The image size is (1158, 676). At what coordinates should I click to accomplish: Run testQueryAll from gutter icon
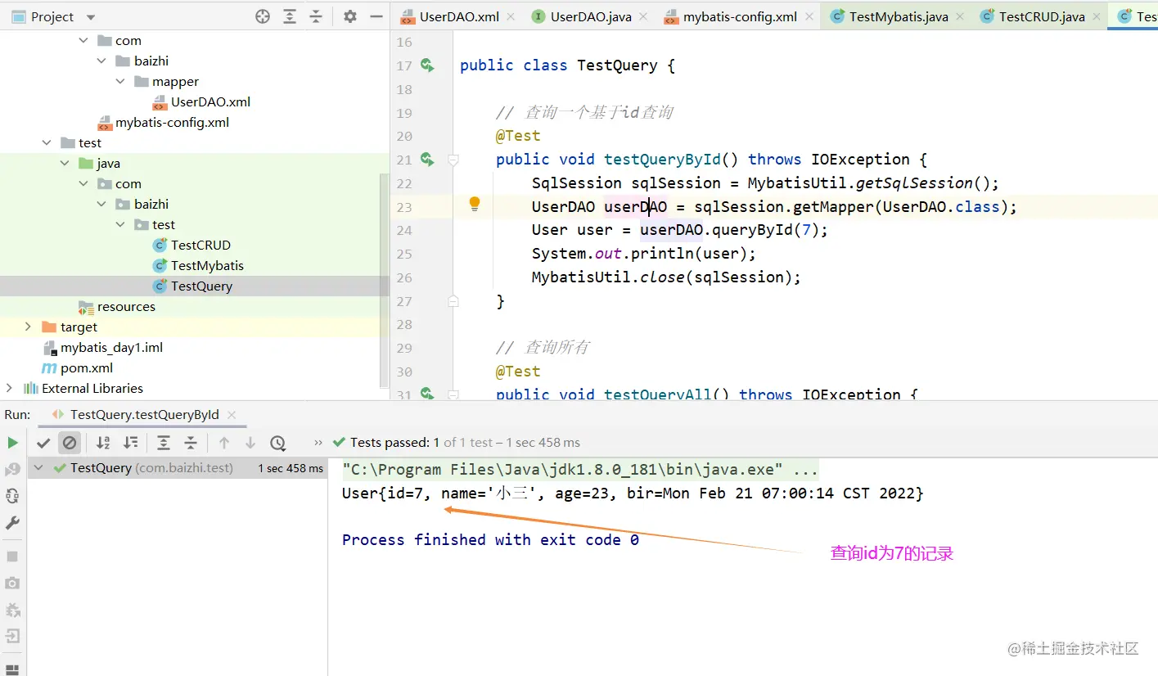[x=427, y=394]
